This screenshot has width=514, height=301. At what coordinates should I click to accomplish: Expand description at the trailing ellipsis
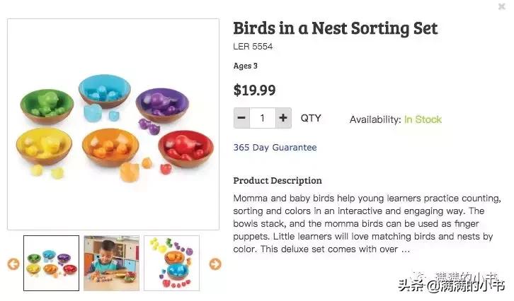tap(405, 249)
